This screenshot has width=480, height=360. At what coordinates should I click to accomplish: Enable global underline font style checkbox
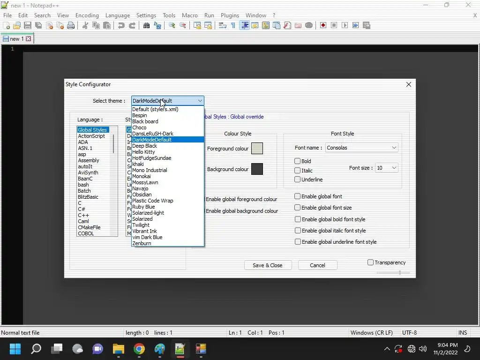(x=298, y=242)
